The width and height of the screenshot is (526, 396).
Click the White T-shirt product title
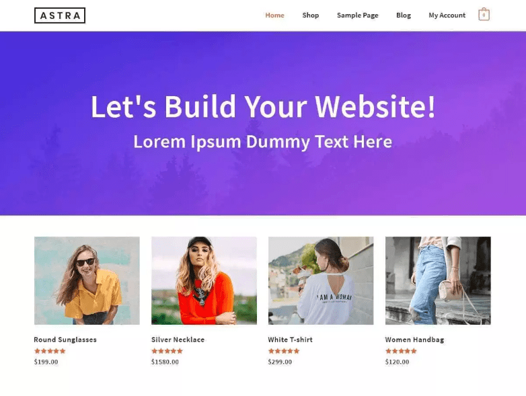[x=290, y=340]
